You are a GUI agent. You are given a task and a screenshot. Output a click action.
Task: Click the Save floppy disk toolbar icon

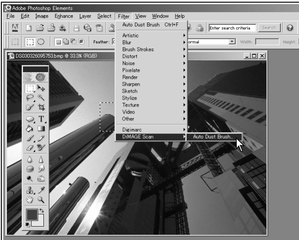pyautogui.click(x=76, y=28)
